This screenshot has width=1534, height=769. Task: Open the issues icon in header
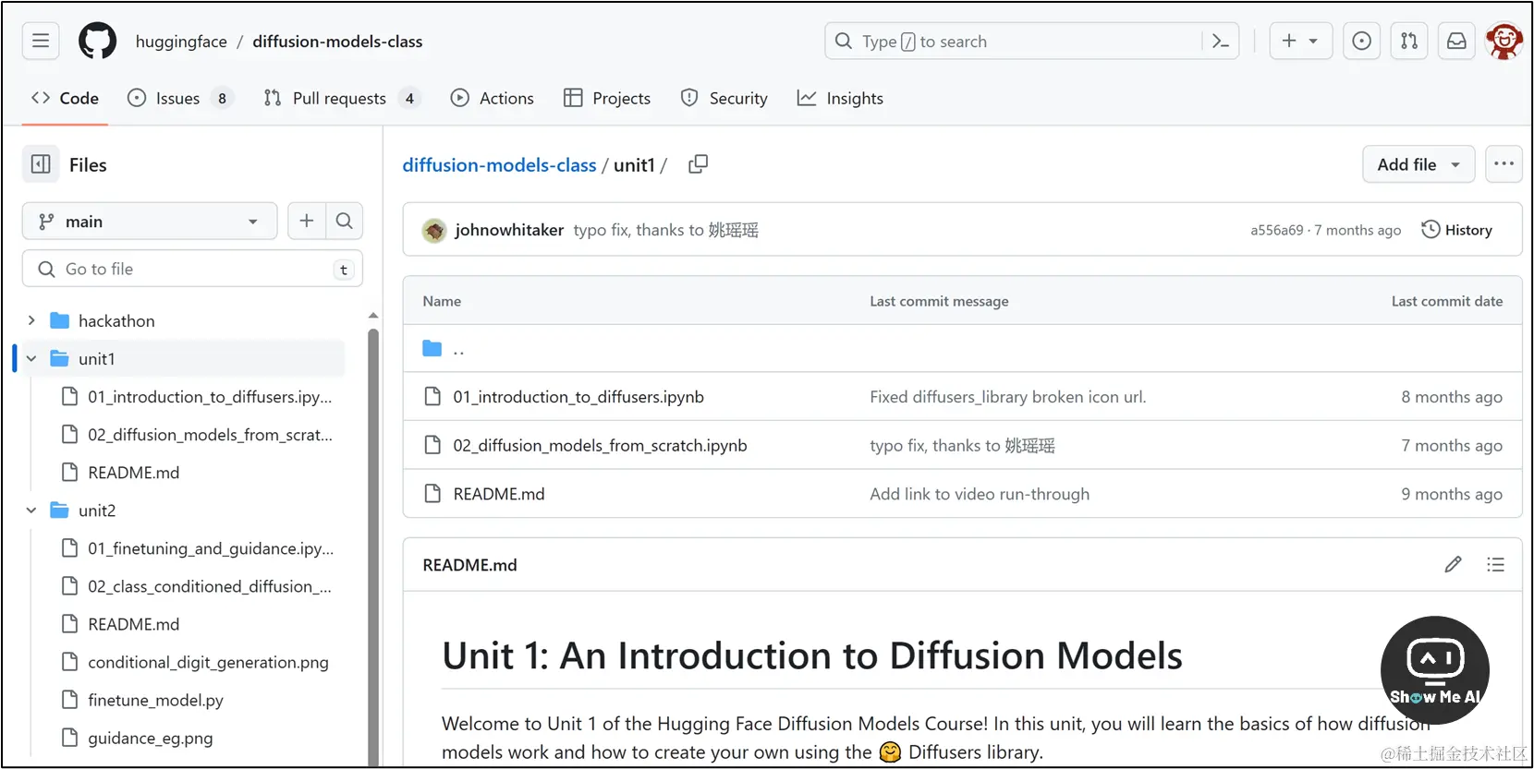click(x=1362, y=41)
